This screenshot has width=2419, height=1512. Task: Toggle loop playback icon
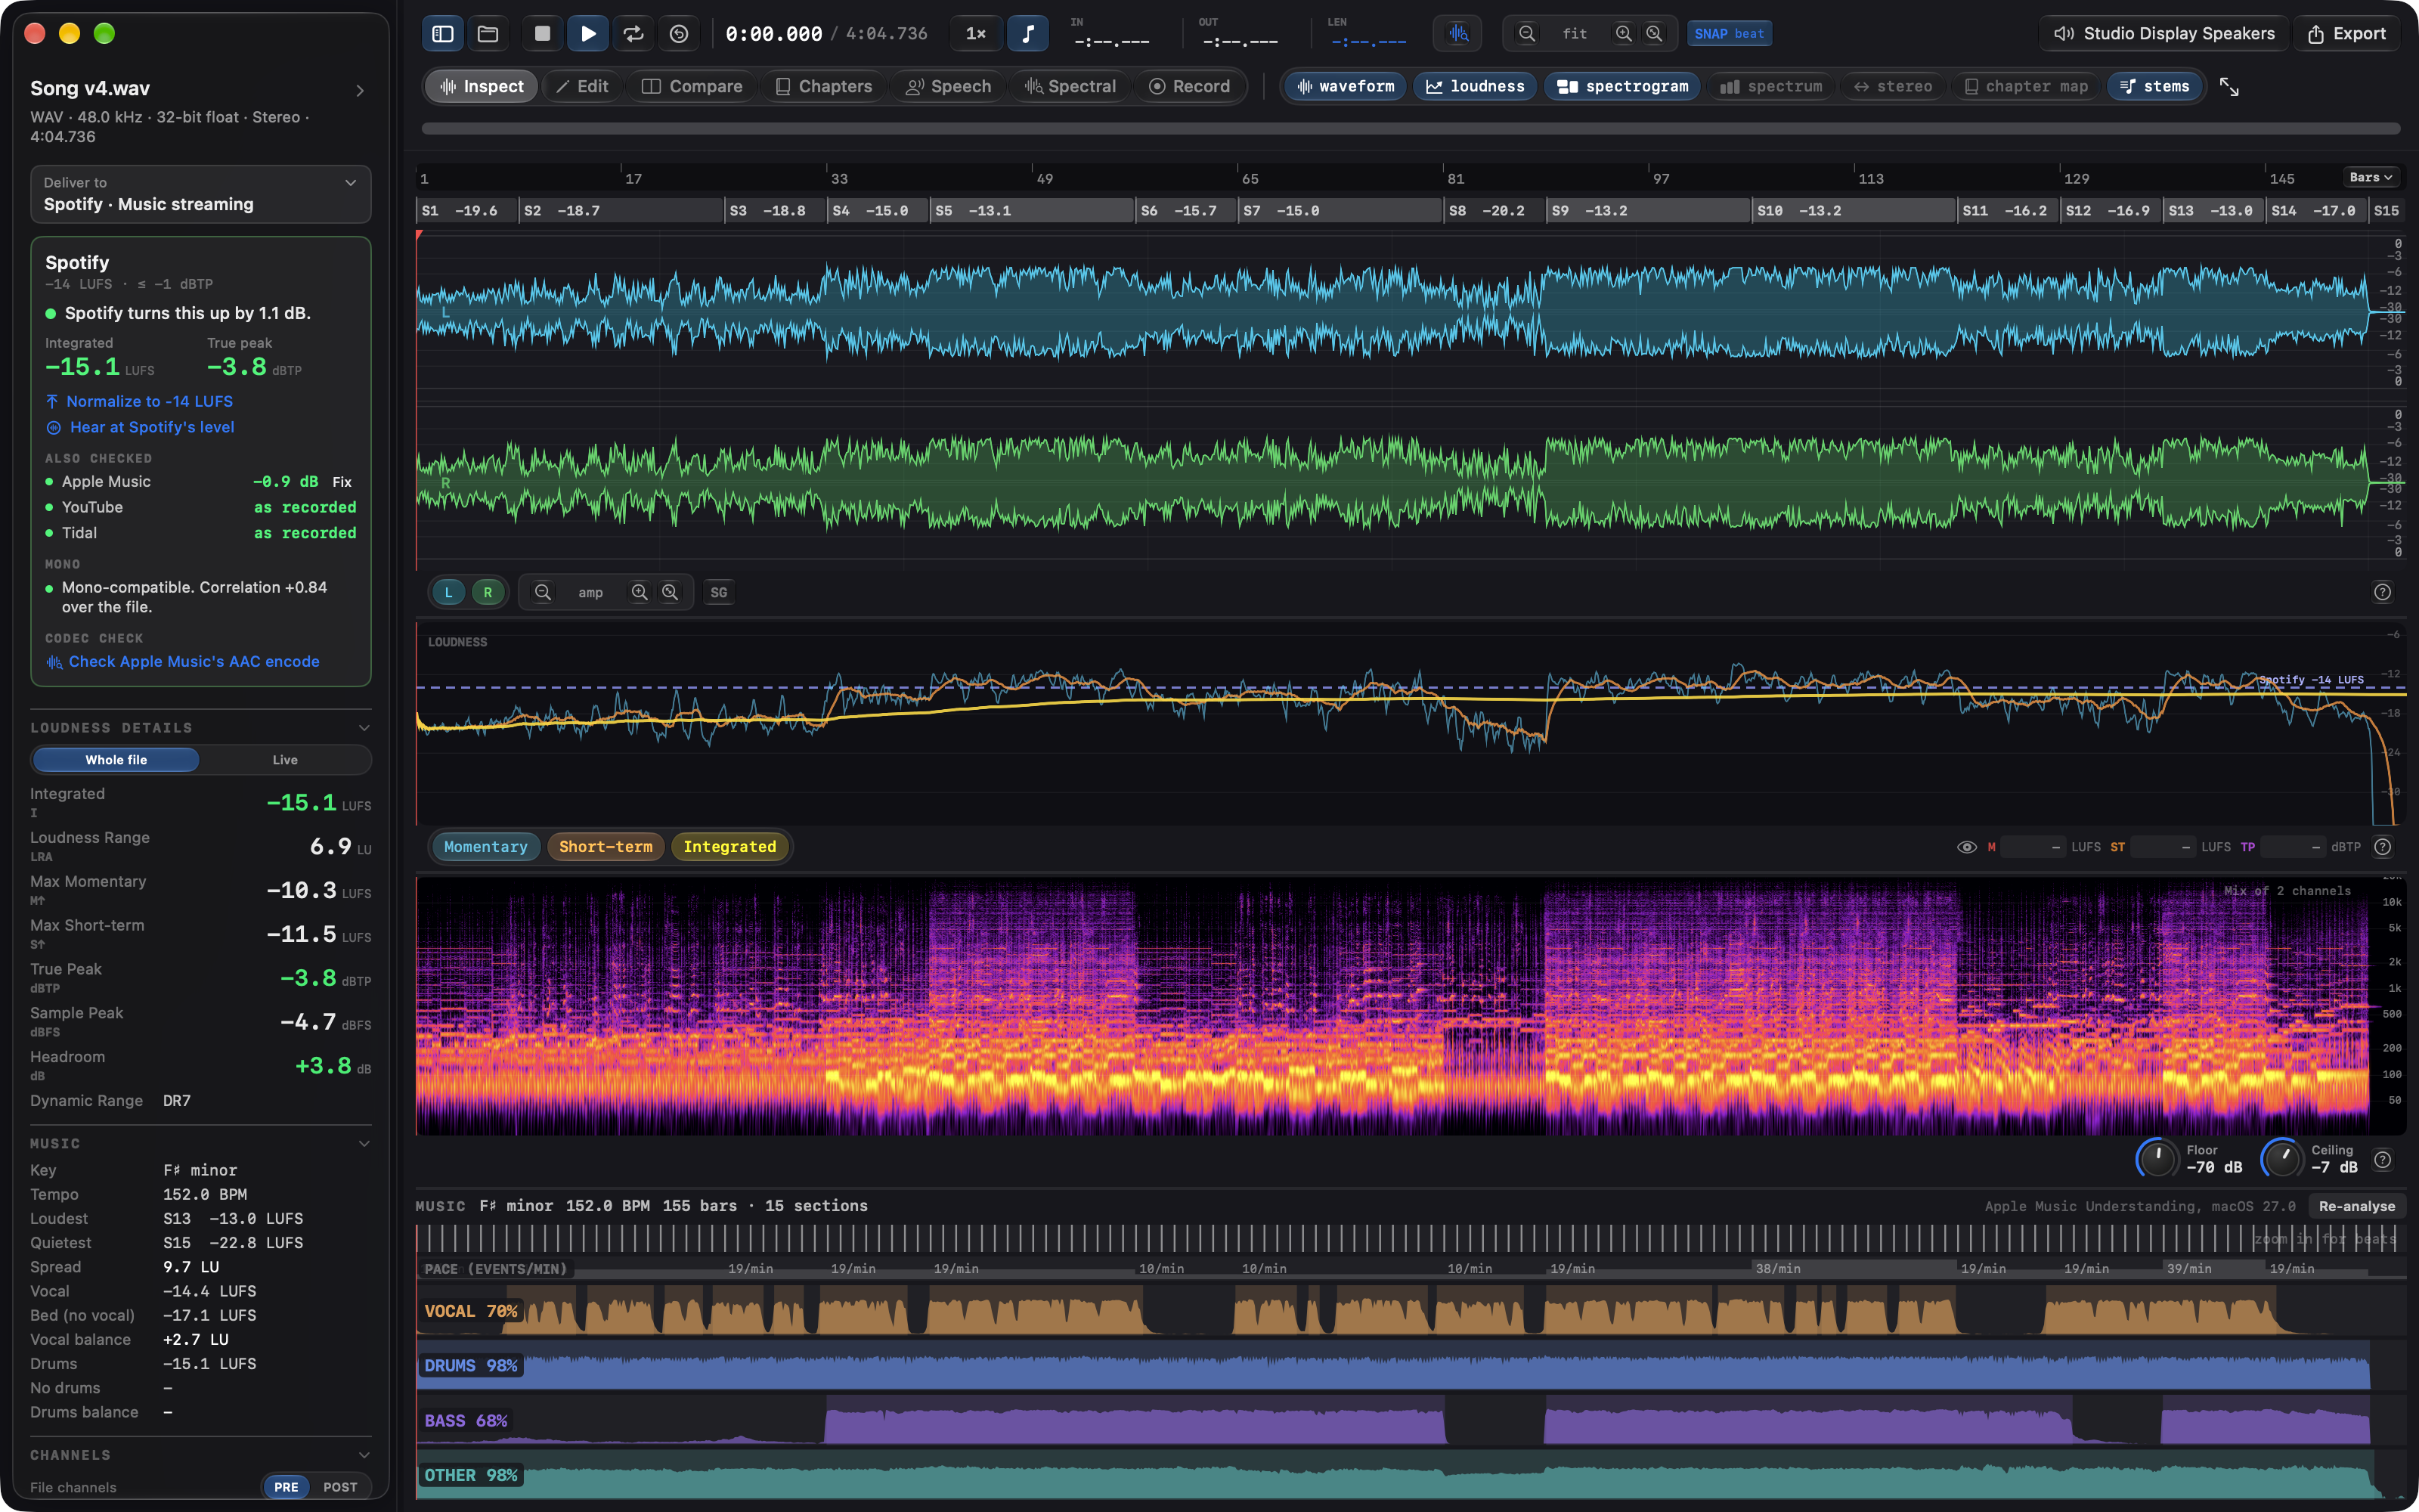pos(633,34)
